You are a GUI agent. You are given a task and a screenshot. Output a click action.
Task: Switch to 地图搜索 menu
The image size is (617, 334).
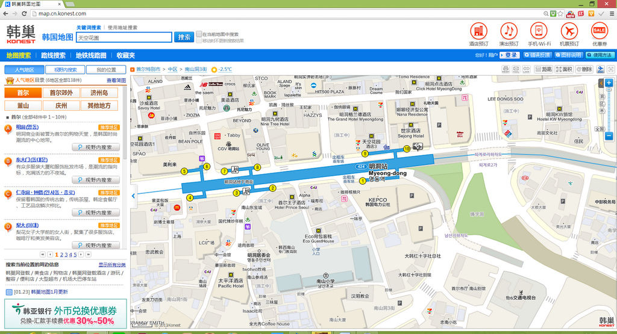19,55
